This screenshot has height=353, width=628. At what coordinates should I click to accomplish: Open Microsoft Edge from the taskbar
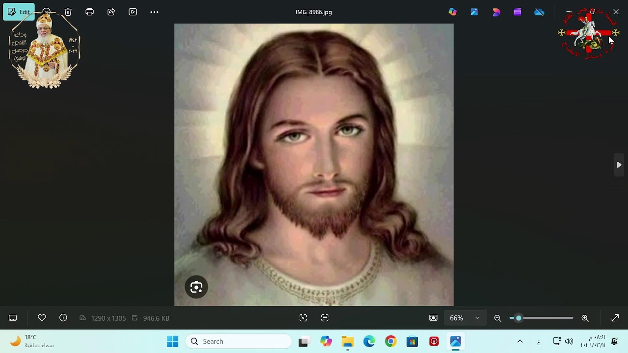coord(369,342)
